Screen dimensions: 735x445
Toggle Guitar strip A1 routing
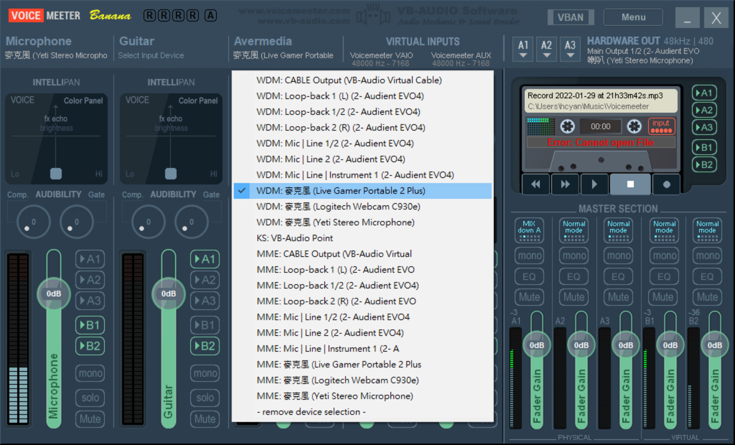(205, 259)
